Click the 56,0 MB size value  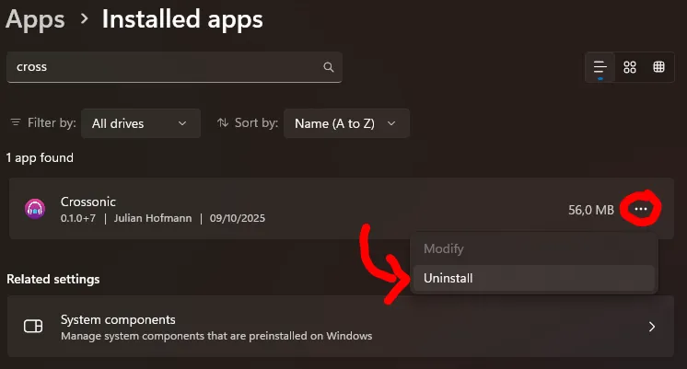click(x=591, y=210)
